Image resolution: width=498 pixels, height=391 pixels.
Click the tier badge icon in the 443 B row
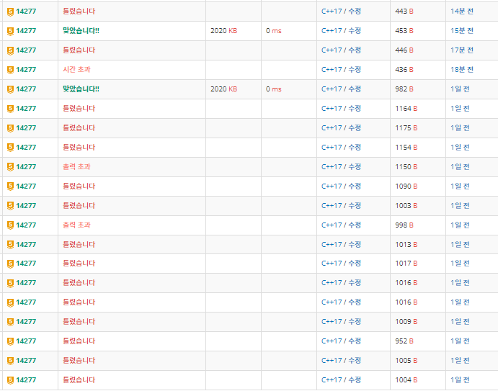coord(10,12)
